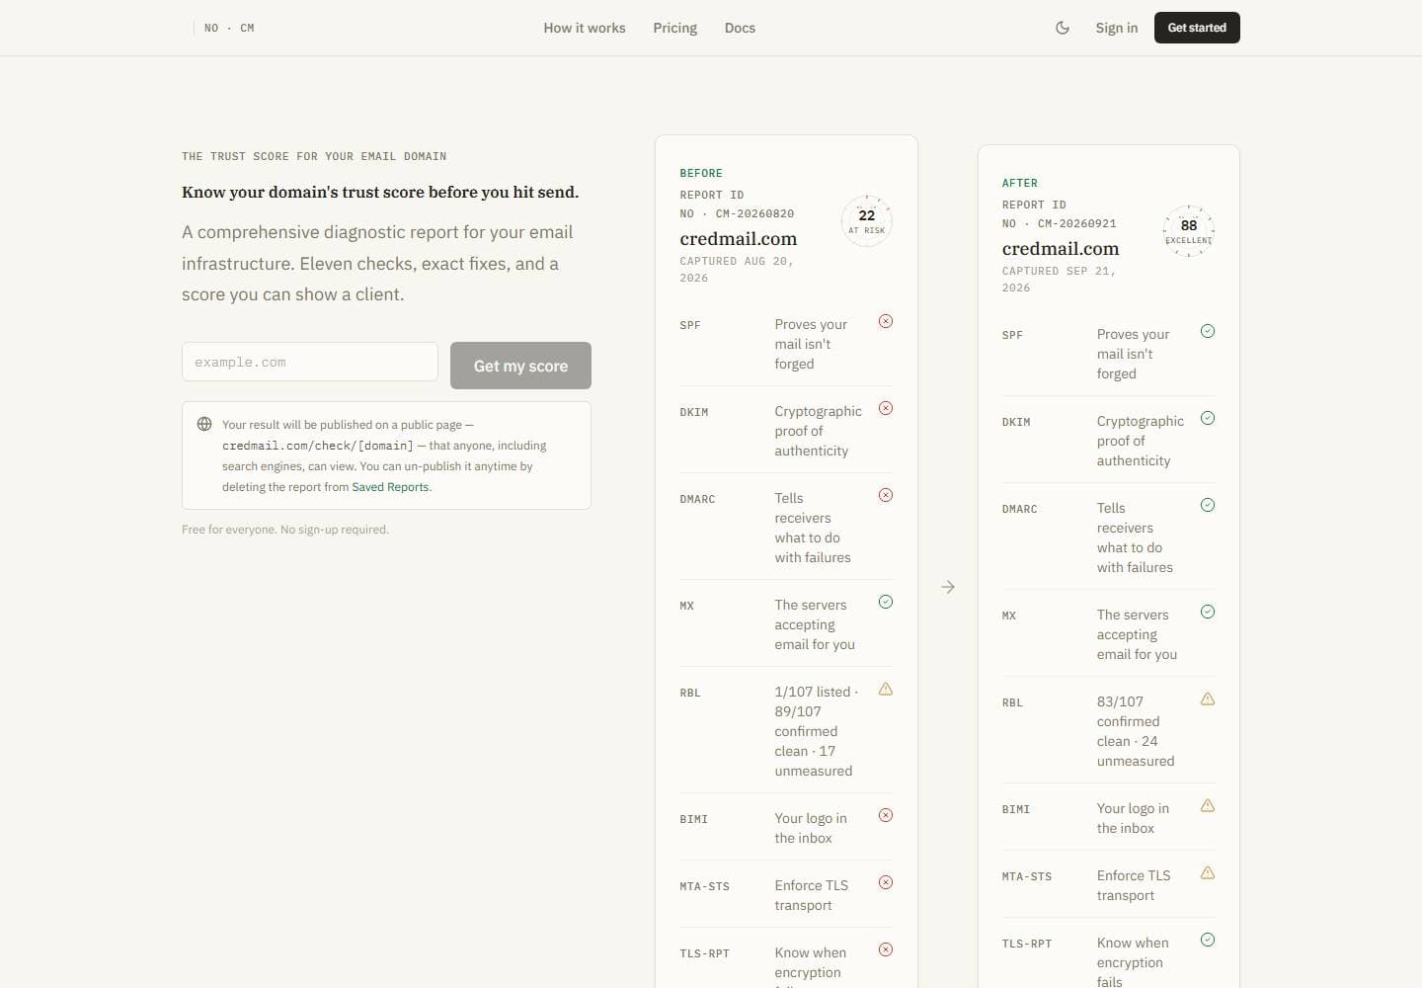
Task: Go to Pricing in navigation
Action: [675, 28]
